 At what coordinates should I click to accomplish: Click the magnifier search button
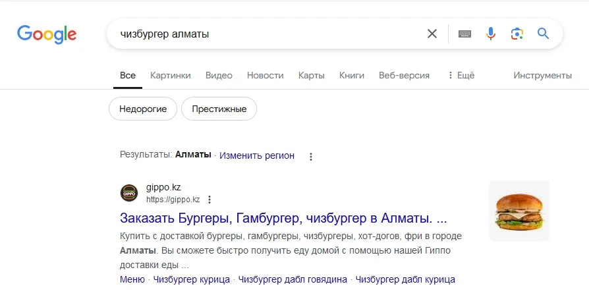click(x=543, y=34)
